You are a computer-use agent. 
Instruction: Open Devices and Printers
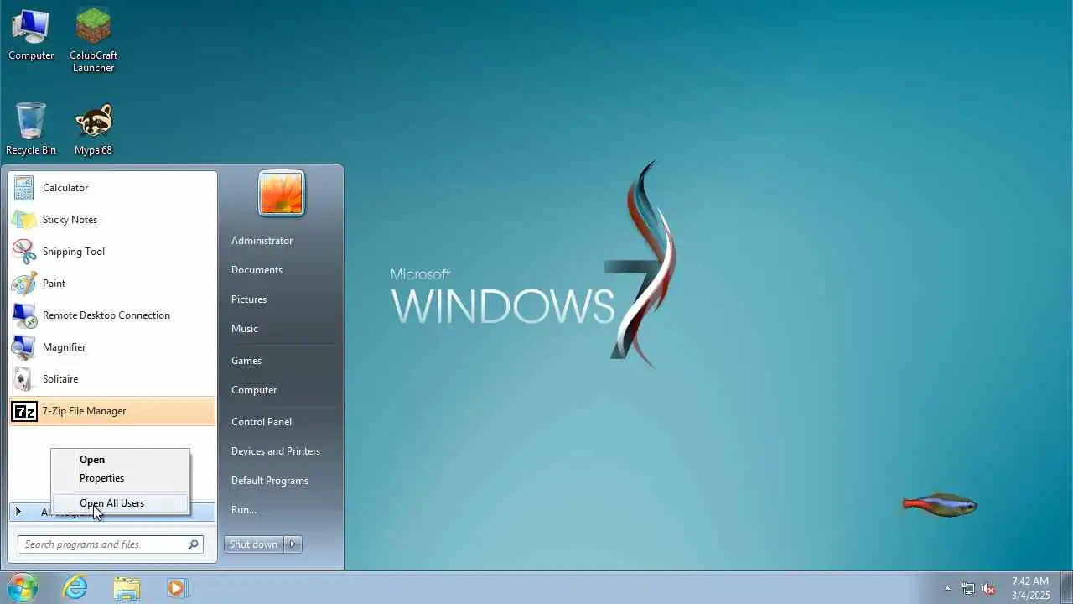pyautogui.click(x=276, y=451)
